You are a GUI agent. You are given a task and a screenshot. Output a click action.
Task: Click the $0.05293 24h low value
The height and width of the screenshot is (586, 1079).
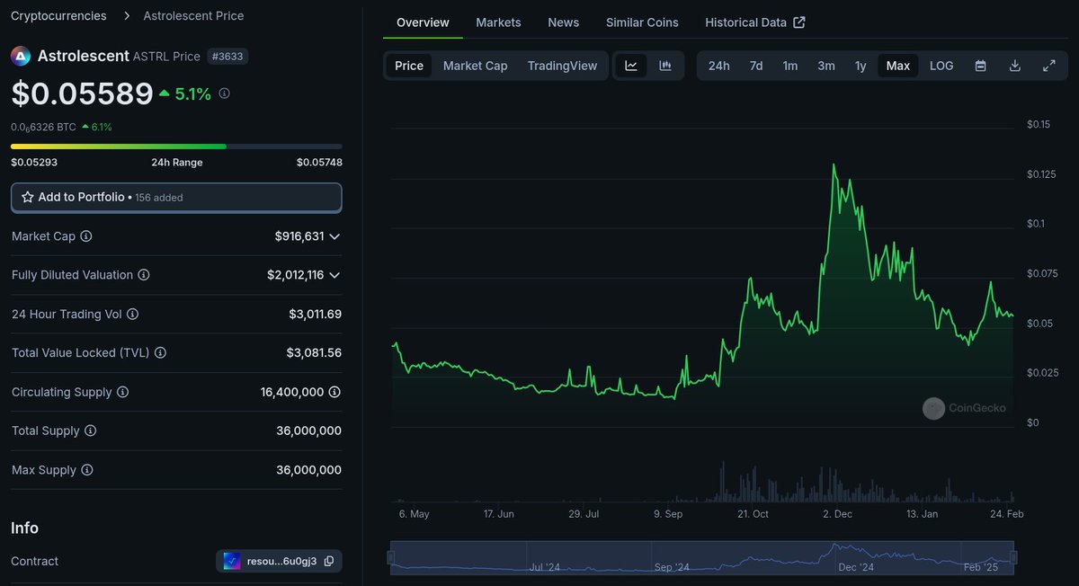point(33,163)
